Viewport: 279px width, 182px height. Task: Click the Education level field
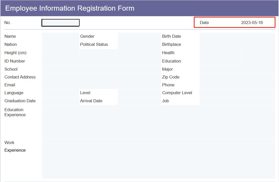[x=220, y=61]
